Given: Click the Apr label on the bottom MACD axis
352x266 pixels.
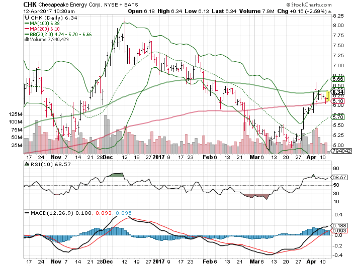Looking at the screenshot, I should (x=311, y=261).
